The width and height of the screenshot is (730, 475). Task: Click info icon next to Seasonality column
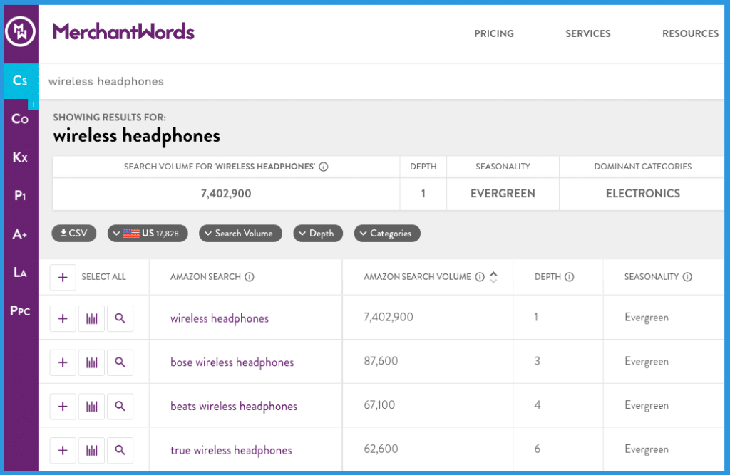tap(687, 277)
